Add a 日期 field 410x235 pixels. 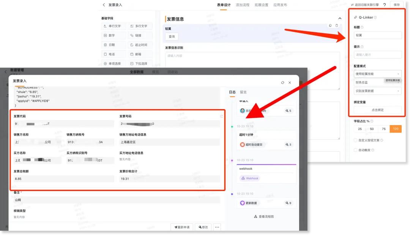[114, 45]
